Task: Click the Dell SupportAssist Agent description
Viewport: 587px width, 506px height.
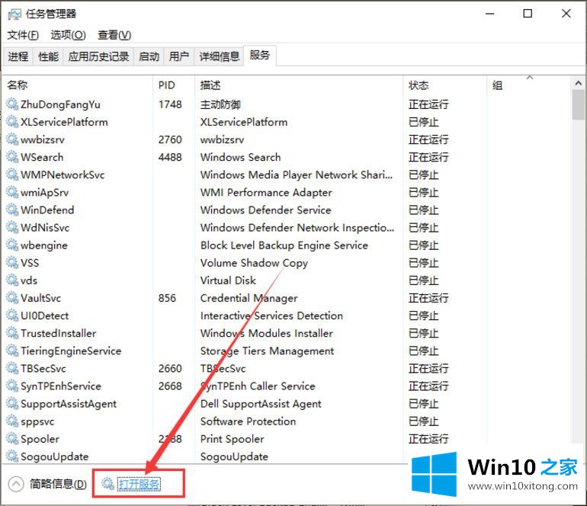Action: click(261, 404)
